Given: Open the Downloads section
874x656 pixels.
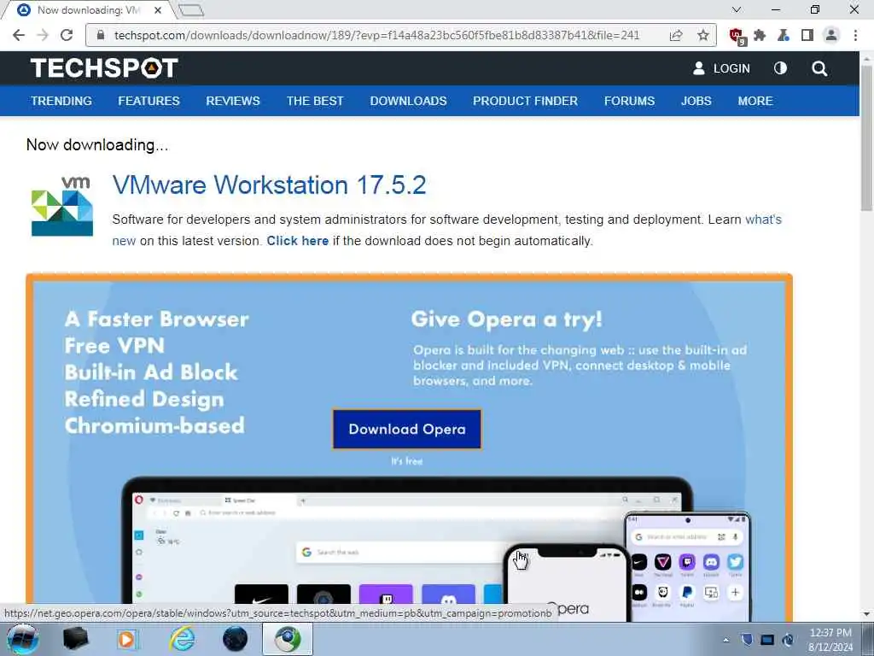Looking at the screenshot, I should pyautogui.click(x=409, y=101).
